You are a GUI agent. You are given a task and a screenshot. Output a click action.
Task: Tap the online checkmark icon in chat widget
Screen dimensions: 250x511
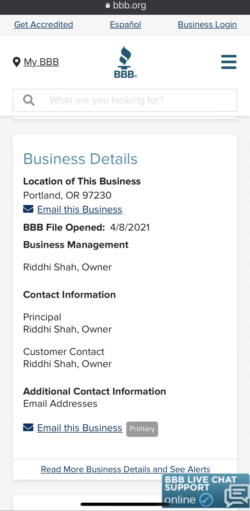(x=206, y=500)
